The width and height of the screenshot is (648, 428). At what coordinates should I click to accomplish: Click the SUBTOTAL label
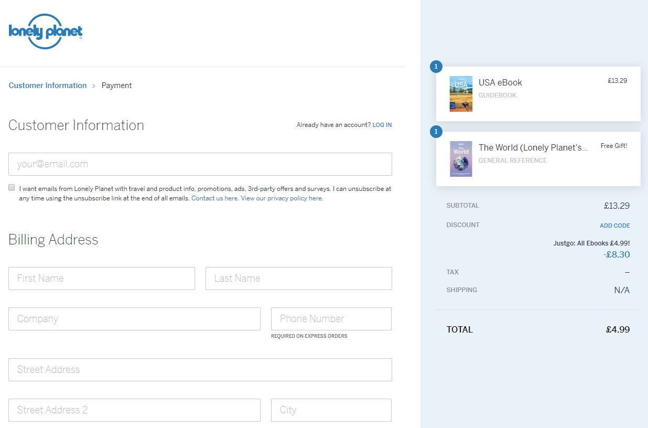click(x=463, y=206)
